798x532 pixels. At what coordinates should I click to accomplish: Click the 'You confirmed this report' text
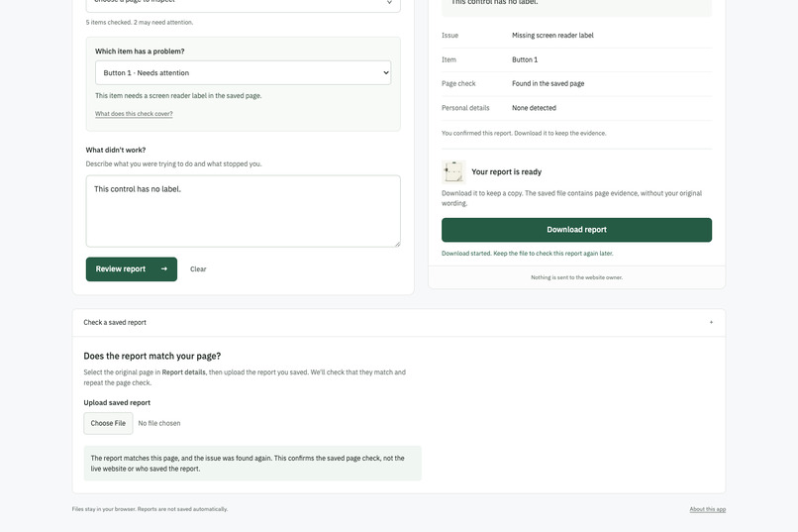[524, 133]
